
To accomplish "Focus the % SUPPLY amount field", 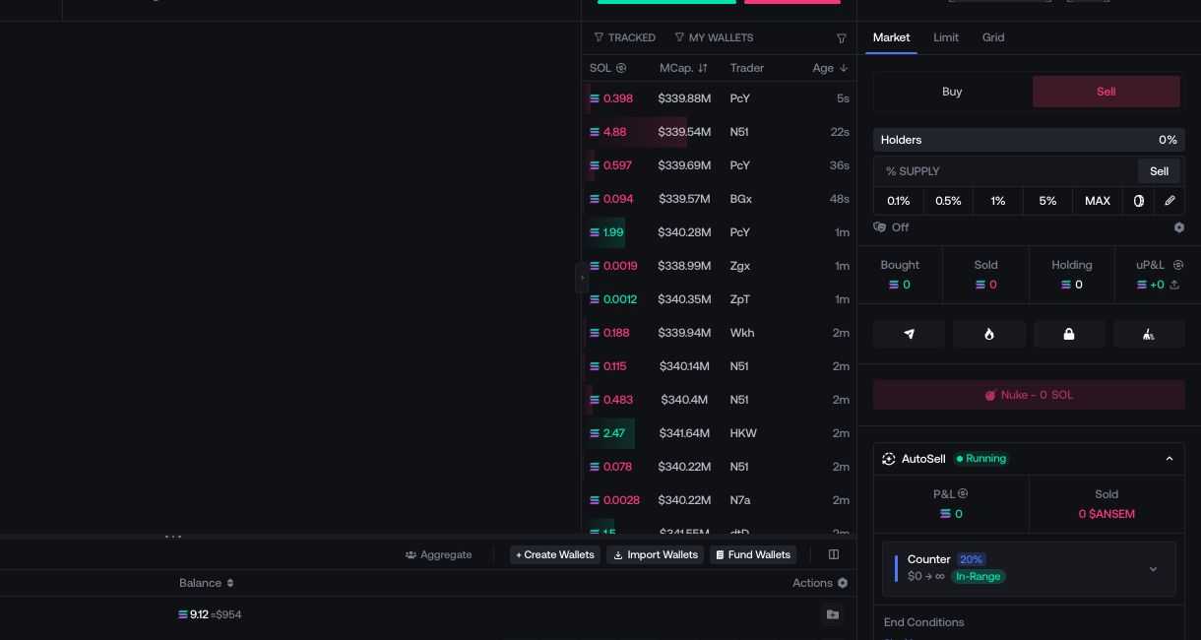I will coord(1004,171).
